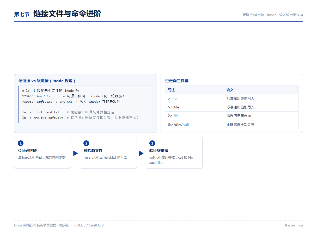Click the step title 验证软链接
This screenshot has height=234, width=317.
click(159, 151)
